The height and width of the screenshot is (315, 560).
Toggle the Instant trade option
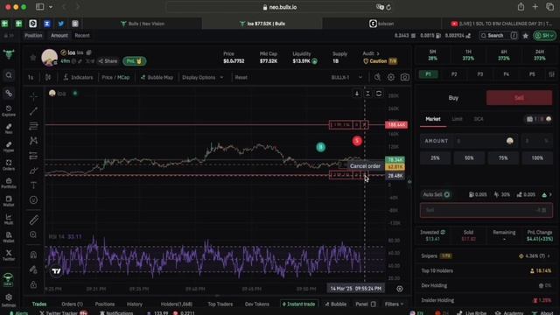coord(299,304)
